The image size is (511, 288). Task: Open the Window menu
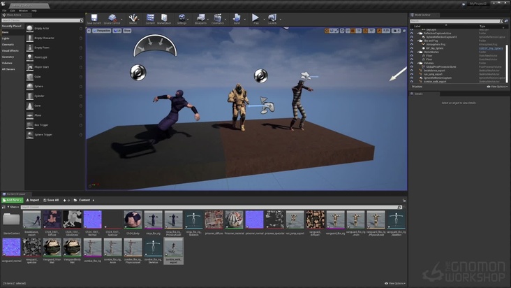pos(23,10)
